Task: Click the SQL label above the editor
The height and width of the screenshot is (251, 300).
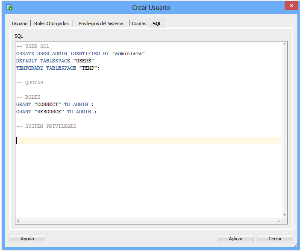Action: click(x=19, y=36)
